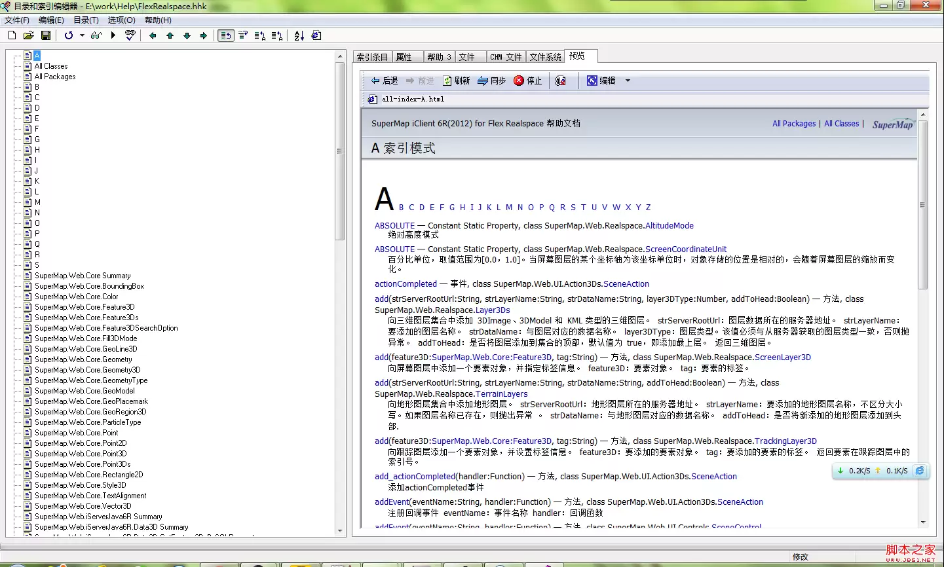Move item right with the green right arrow

pyautogui.click(x=204, y=35)
